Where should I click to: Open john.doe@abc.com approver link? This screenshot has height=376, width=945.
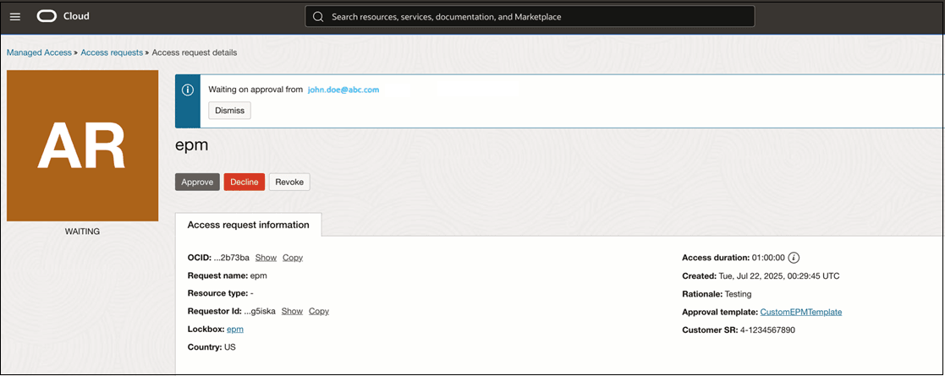click(x=343, y=90)
